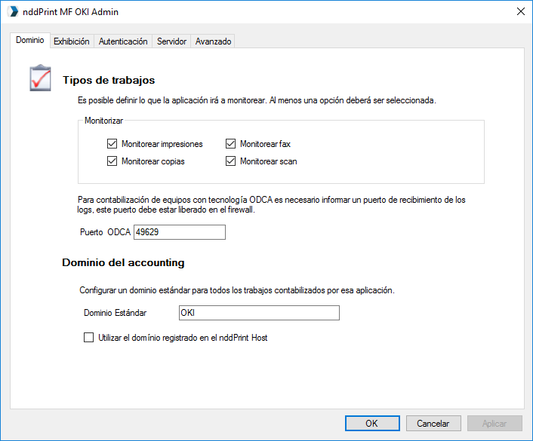This screenshot has height=441, width=533.
Task: Click the nddPrint app icon in title bar
Action: [13, 11]
